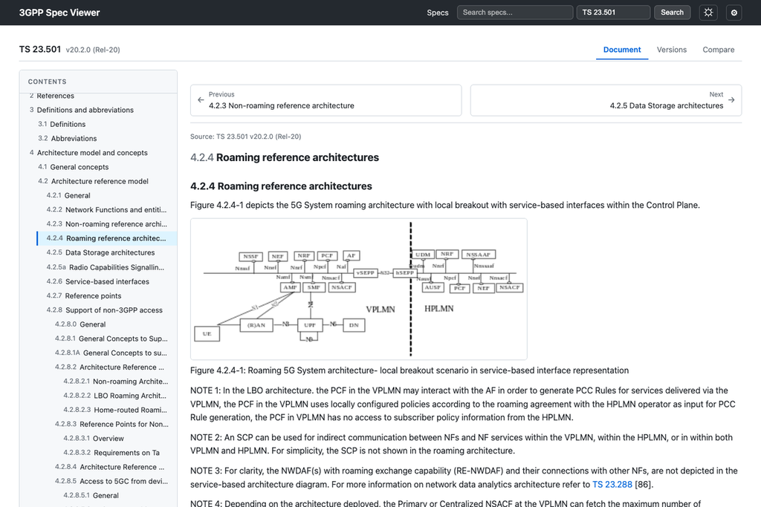Viewport: 761px width, 507px height.
Task: Switch to the Compare tab
Action: tap(719, 50)
